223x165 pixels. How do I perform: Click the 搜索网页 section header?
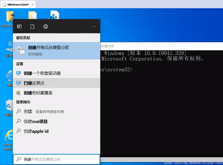pyautogui.click(x=23, y=102)
